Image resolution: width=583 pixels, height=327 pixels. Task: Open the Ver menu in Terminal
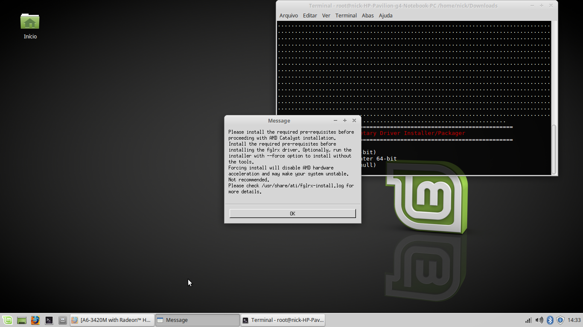pyautogui.click(x=326, y=15)
